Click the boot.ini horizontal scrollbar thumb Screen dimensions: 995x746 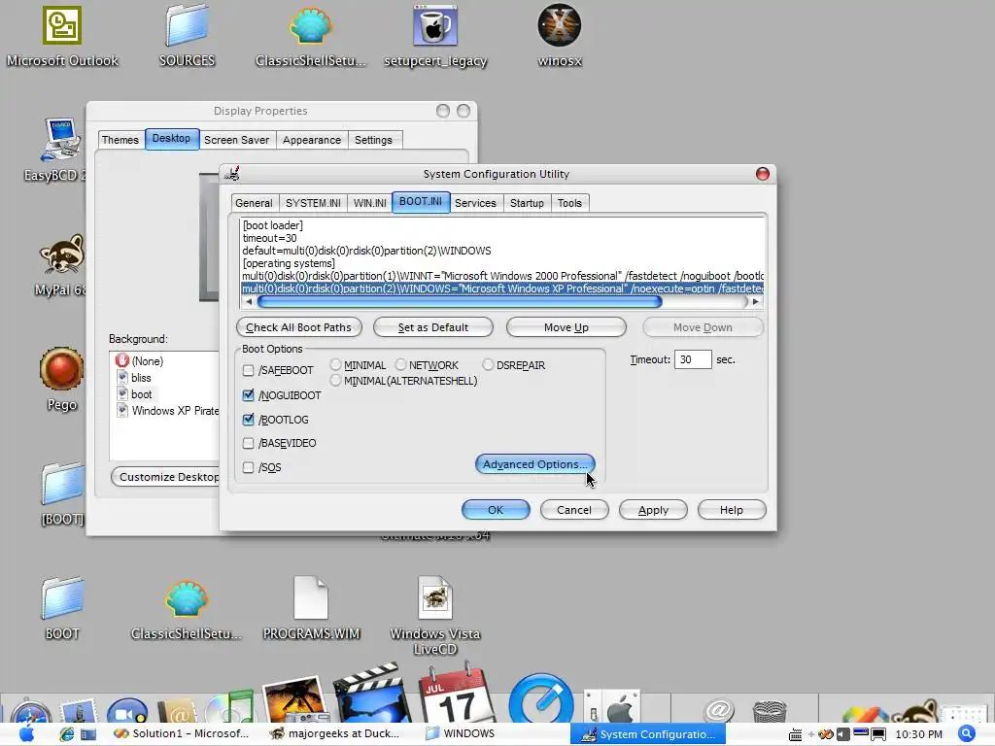[x=460, y=302]
